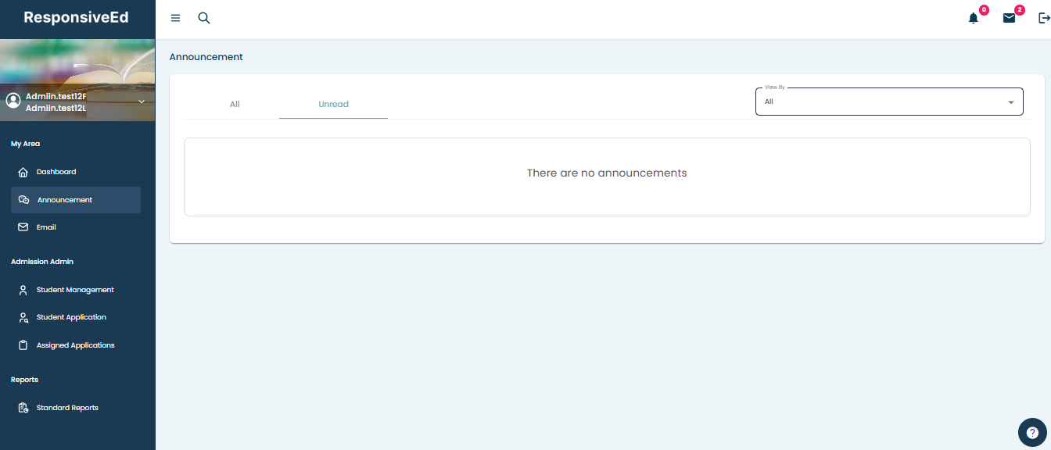Viewport: 1051px width, 450px height.
Task: Open the help question mark button
Action: 1032,432
